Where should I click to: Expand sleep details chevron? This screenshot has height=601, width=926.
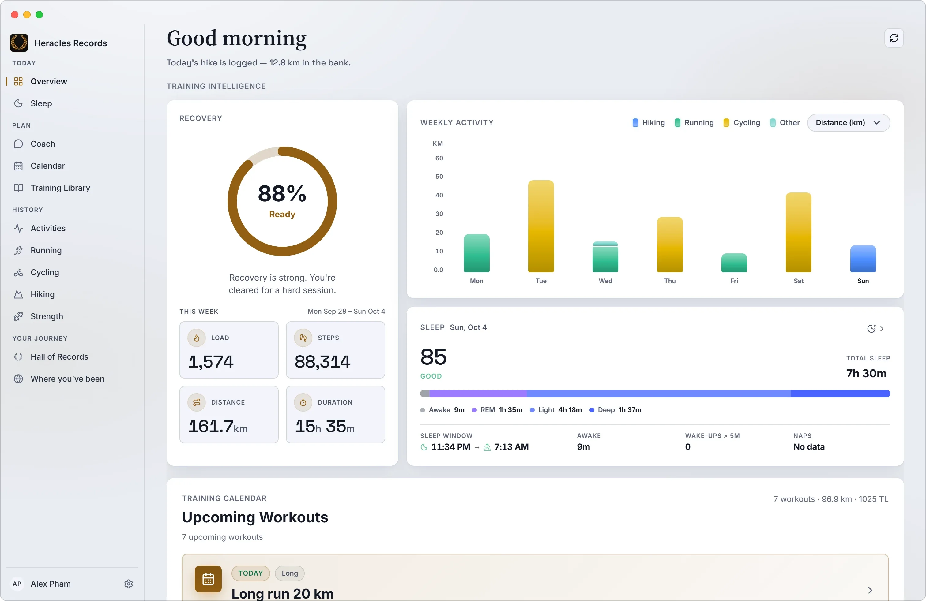point(882,328)
